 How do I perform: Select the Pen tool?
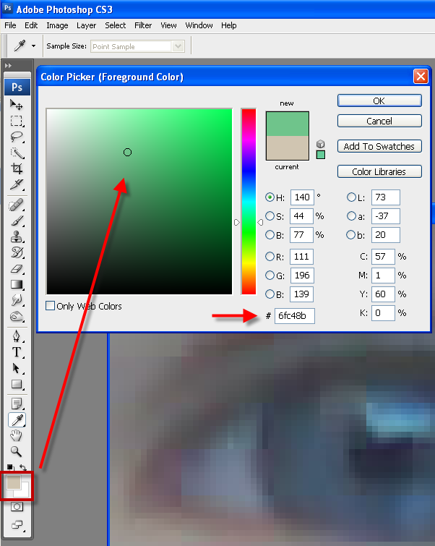point(17,336)
